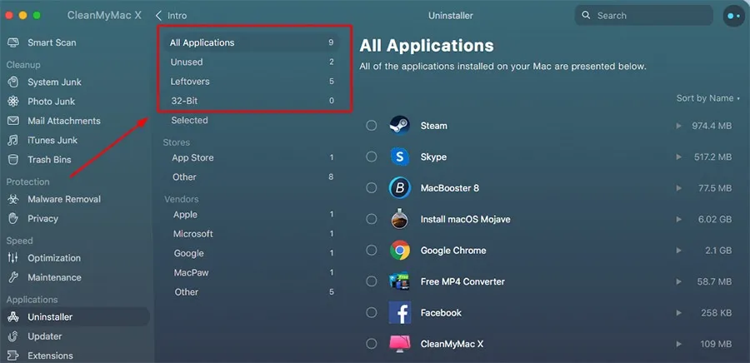Select the Install macOS Mojave checkbox
750x363 pixels.
372,219
